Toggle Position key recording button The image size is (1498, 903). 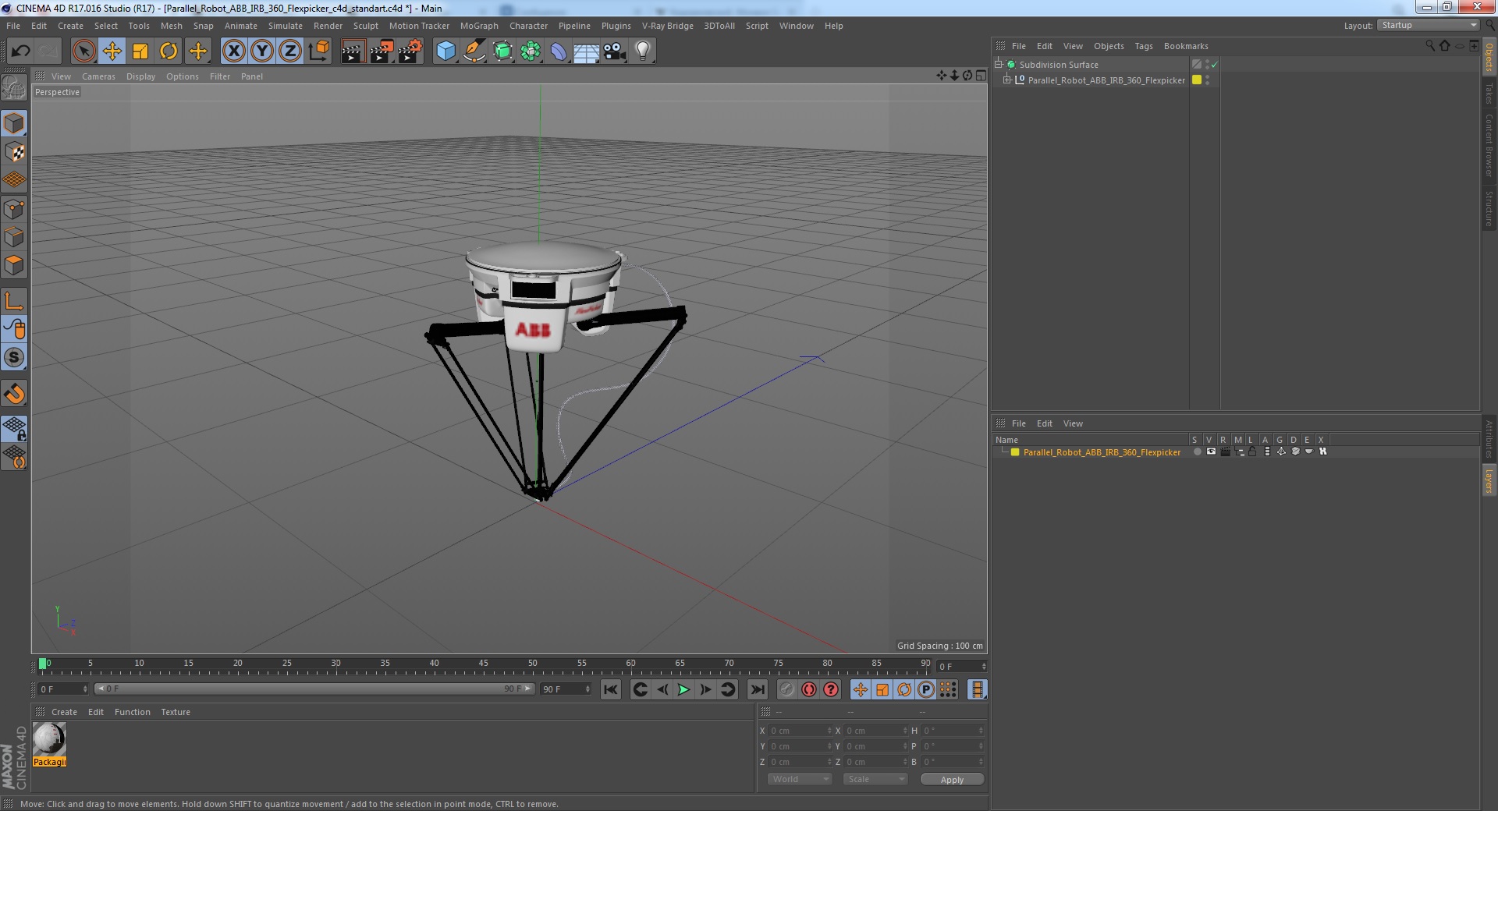click(860, 689)
